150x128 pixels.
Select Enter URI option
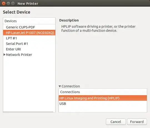pyautogui.click(x=29, y=49)
